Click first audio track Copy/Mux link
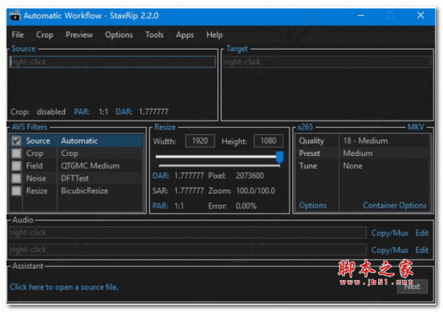Viewport: 443px width, 312px height. point(390,233)
